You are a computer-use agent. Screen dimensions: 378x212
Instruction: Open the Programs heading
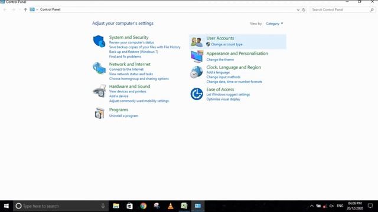(119, 110)
